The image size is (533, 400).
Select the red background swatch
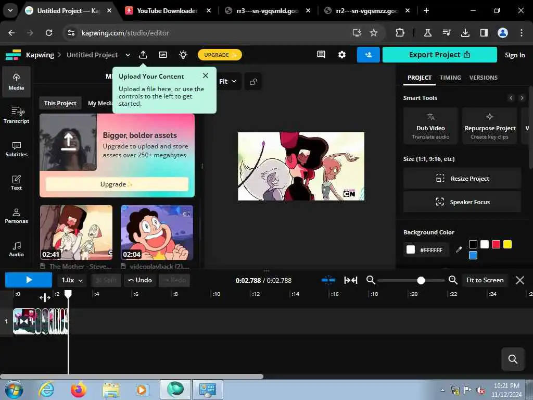point(496,244)
